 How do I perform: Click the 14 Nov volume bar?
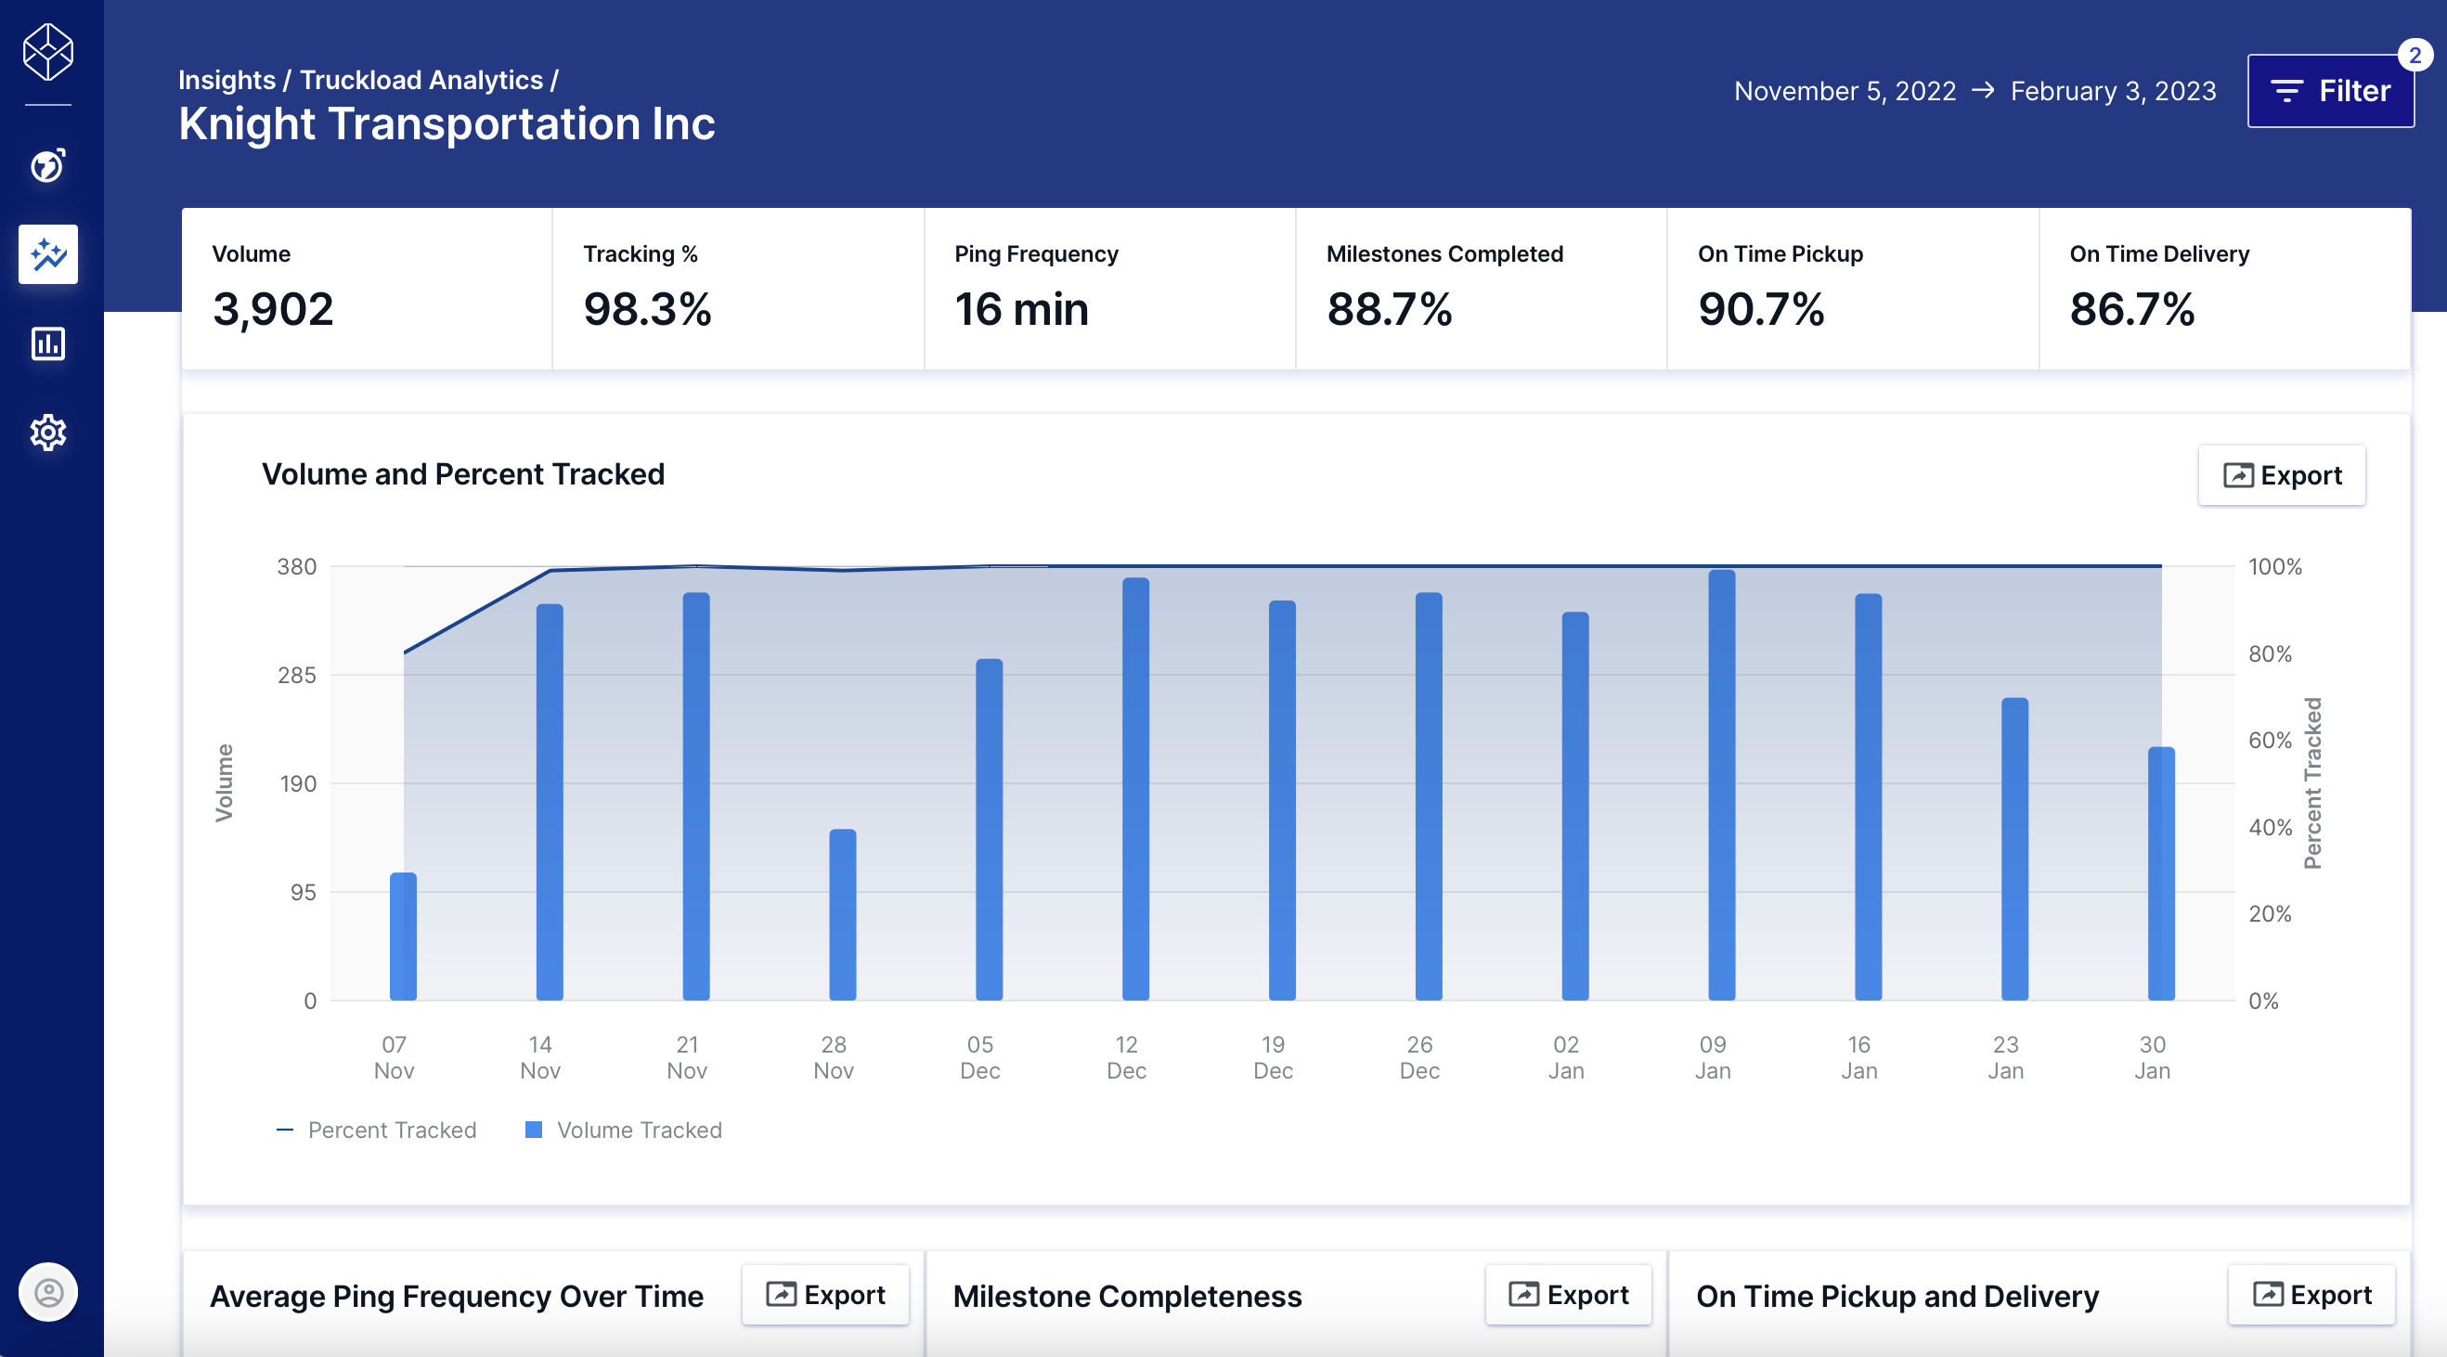point(550,801)
